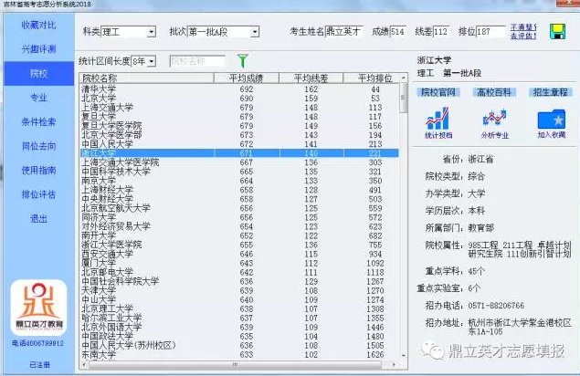
Task: Open 收藏对比 in sidebar
Action: pos(38,26)
